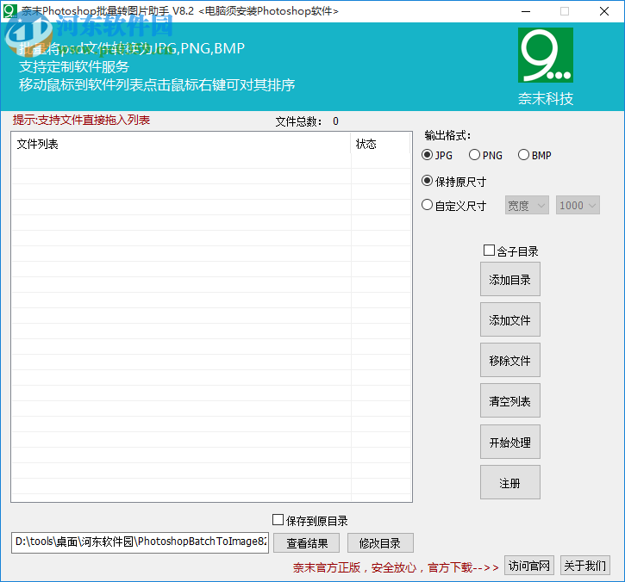Choose 保持原尺寸 option

coord(454,182)
